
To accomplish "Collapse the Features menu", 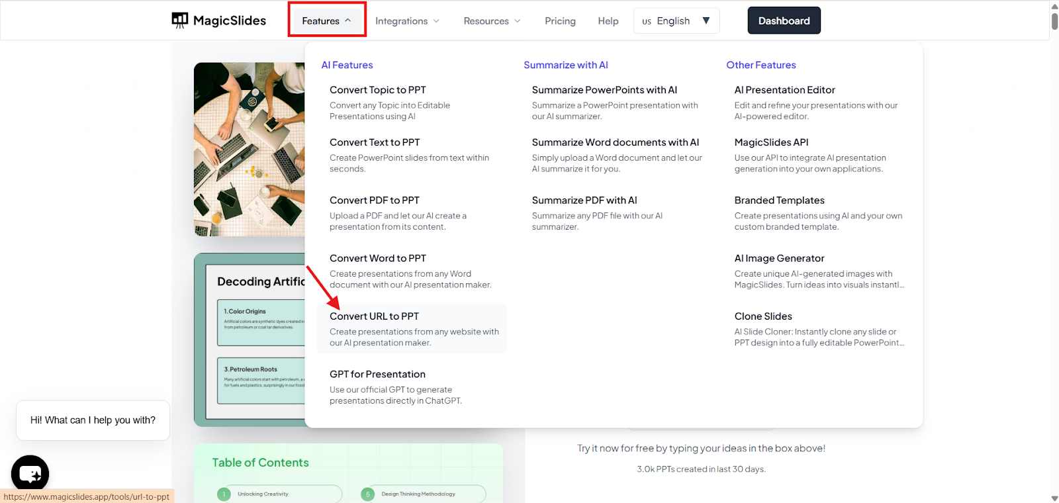I will pos(326,21).
